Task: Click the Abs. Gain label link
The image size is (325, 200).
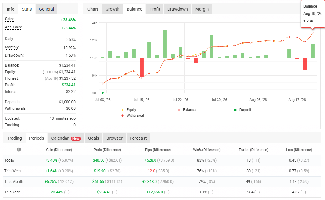Action: [x=13, y=27]
